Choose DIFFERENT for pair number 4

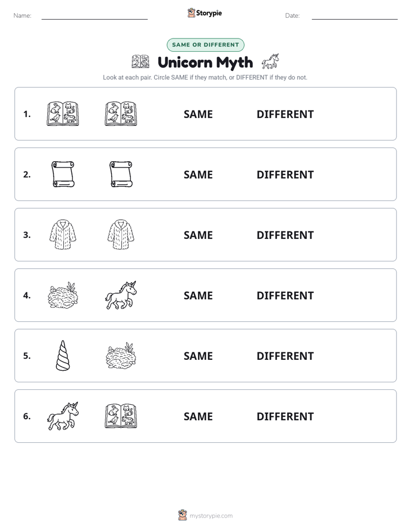285,295
